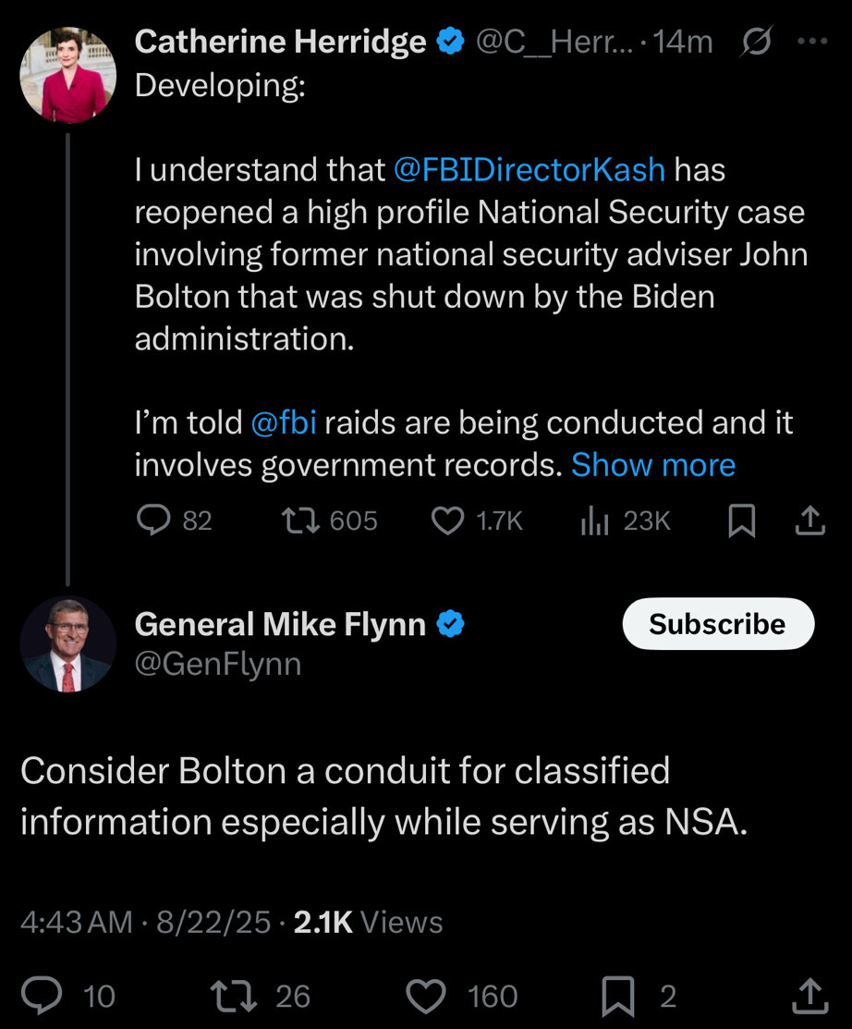The height and width of the screenshot is (1029, 852).
Task: Like Catherine Herridge's post
Action: click(449, 521)
